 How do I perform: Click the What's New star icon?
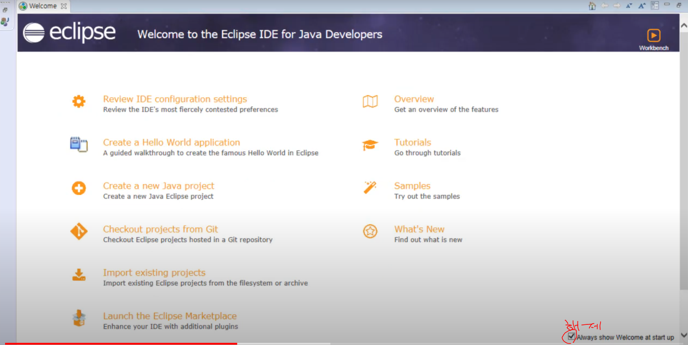click(370, 231)
